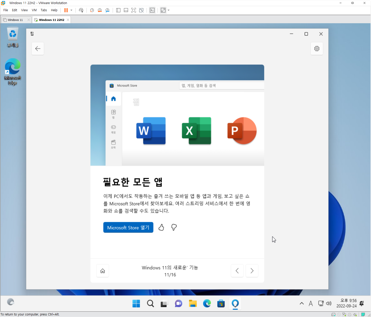This screenshot has height=317, width=371.
Task: Click the VMware network adapter status icon
Action: point(344,314)
